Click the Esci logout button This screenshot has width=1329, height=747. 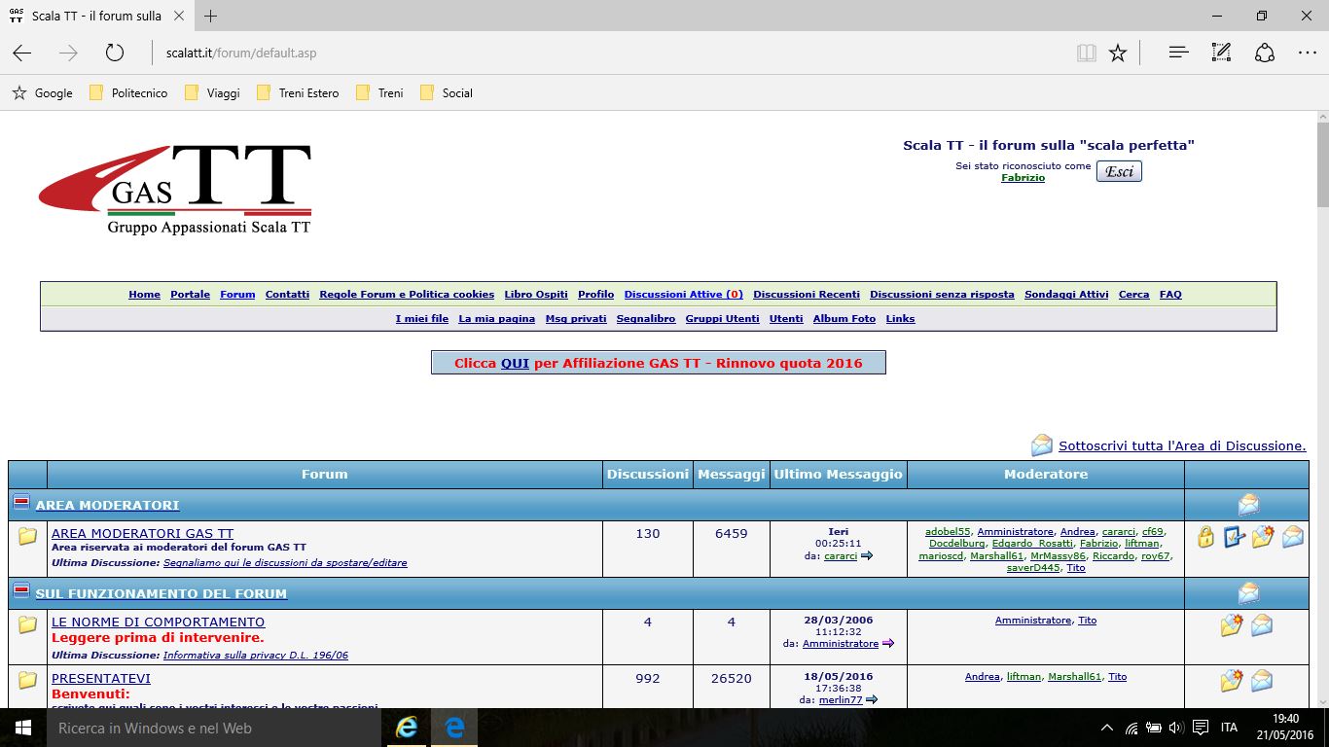(1119, 171)
